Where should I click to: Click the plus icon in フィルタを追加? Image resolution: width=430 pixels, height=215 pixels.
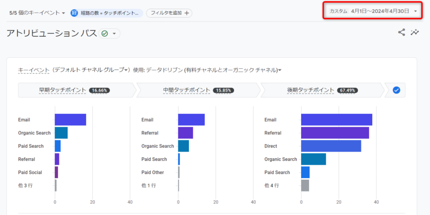point(187,13)
